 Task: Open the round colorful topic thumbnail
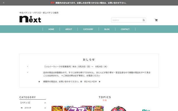click(118, 109)
